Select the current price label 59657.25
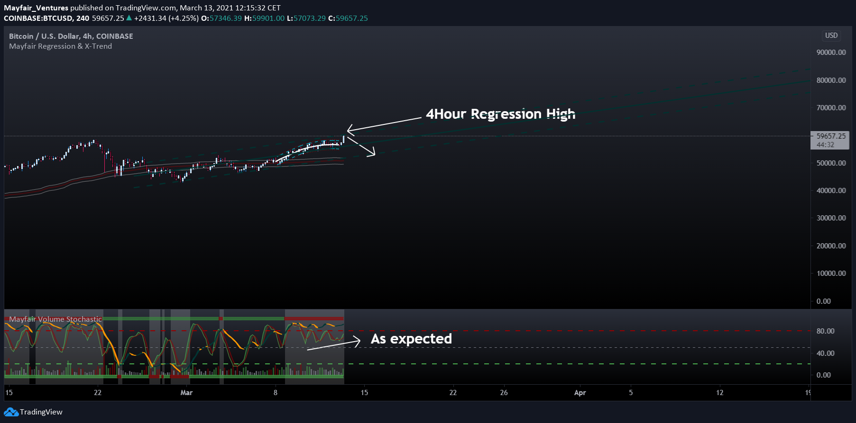The image size is (856, 423). [831, 136]
